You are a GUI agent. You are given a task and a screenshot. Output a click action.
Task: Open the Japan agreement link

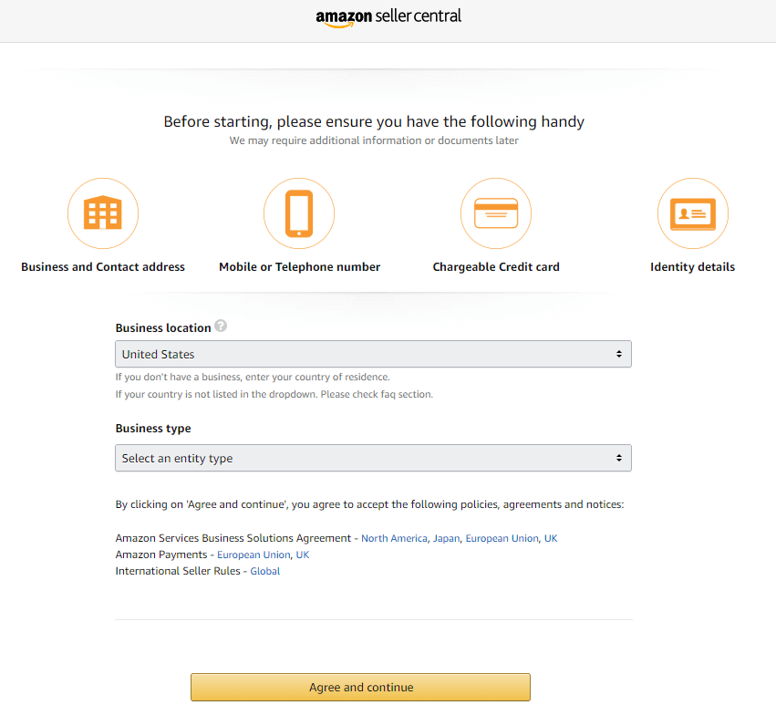[446, 538]
